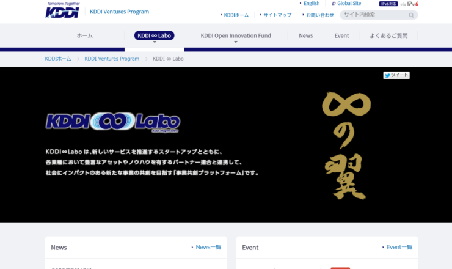This screenshot has height=269, width=452.
Task: Open KDDI Ventures Program breadcrumb link
Action: point(112,59)
